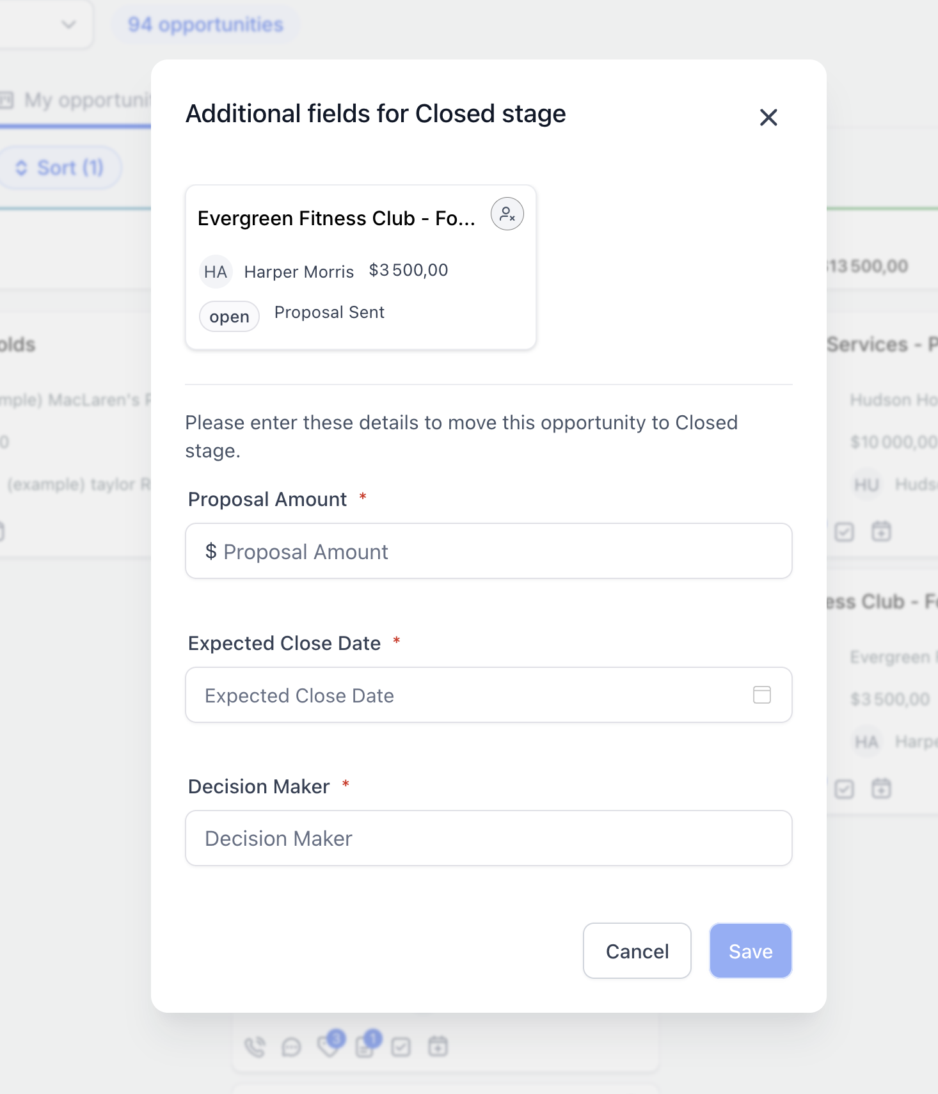
Task: Cancel the closed stage dialog
Action: (637, 951)
